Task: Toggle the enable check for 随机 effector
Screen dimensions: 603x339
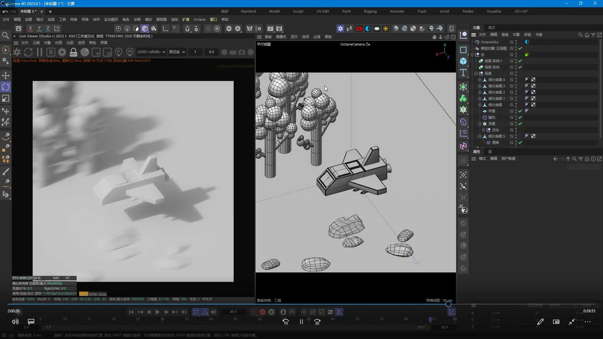Action: tap(520, 117)
